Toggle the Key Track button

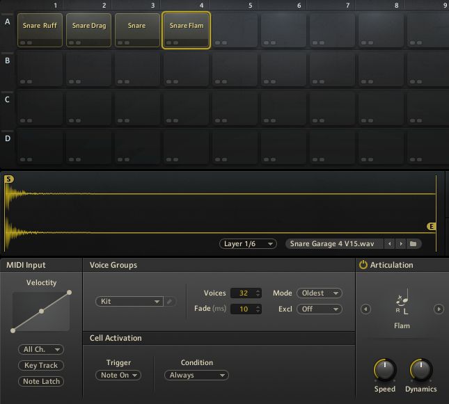coord(41,365)
